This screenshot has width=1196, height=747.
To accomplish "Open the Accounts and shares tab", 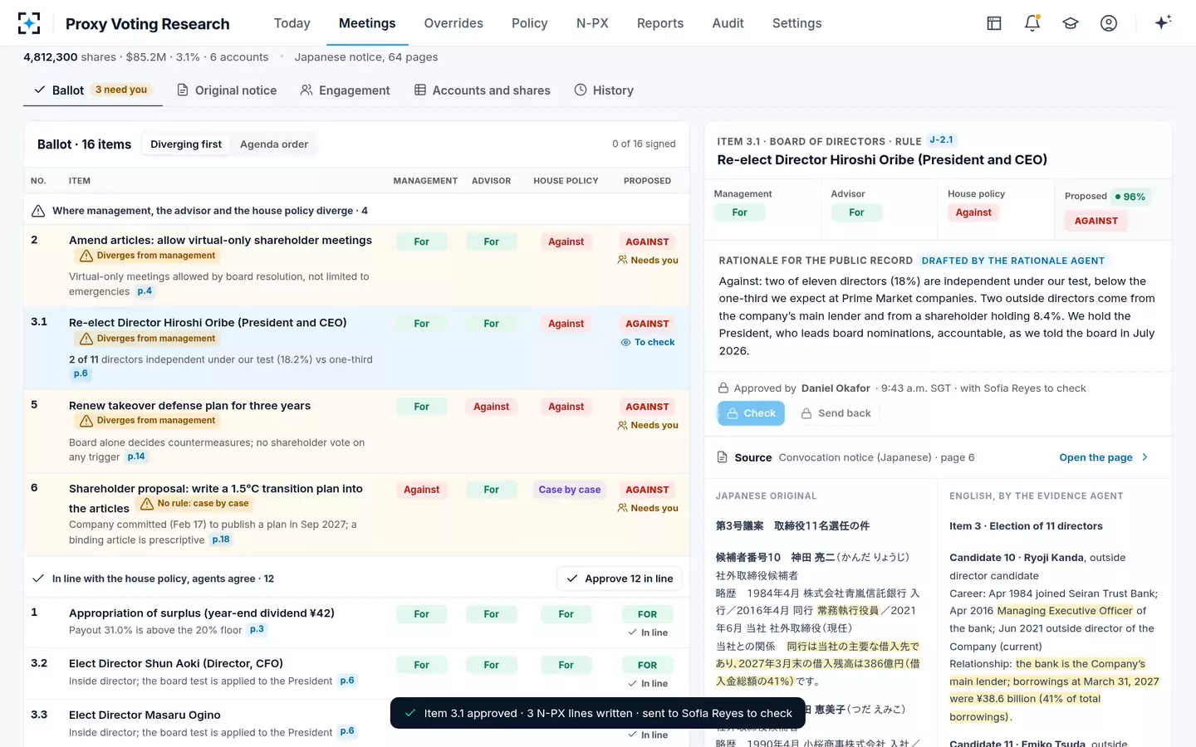I will pyautogui.click(x=482, y=90).
